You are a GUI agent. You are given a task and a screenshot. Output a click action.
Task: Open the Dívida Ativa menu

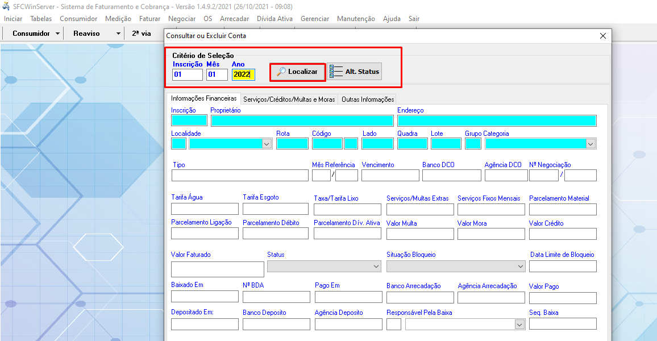click(x=275, y=19)
